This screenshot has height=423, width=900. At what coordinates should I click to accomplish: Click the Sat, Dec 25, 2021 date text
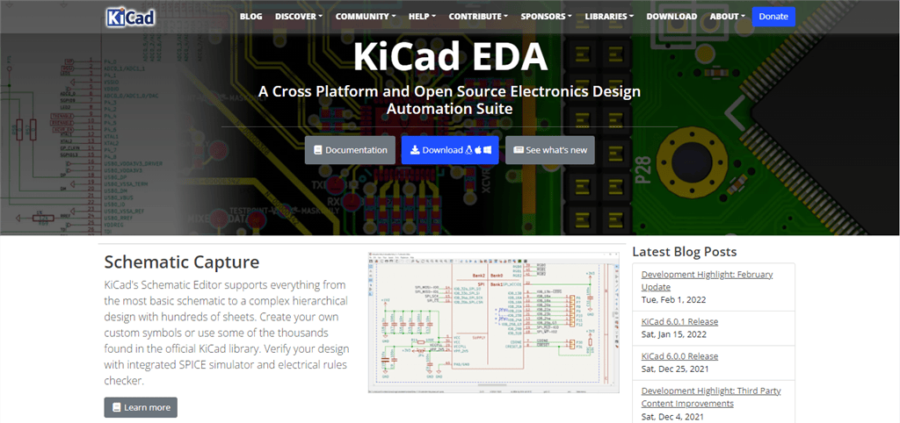675,369
